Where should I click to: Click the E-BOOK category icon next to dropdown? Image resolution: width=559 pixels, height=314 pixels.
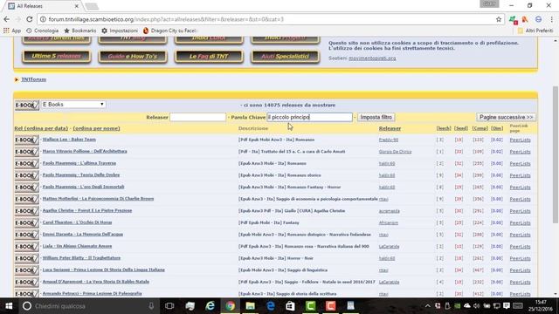pyautogui.click(x=27, y=105)
